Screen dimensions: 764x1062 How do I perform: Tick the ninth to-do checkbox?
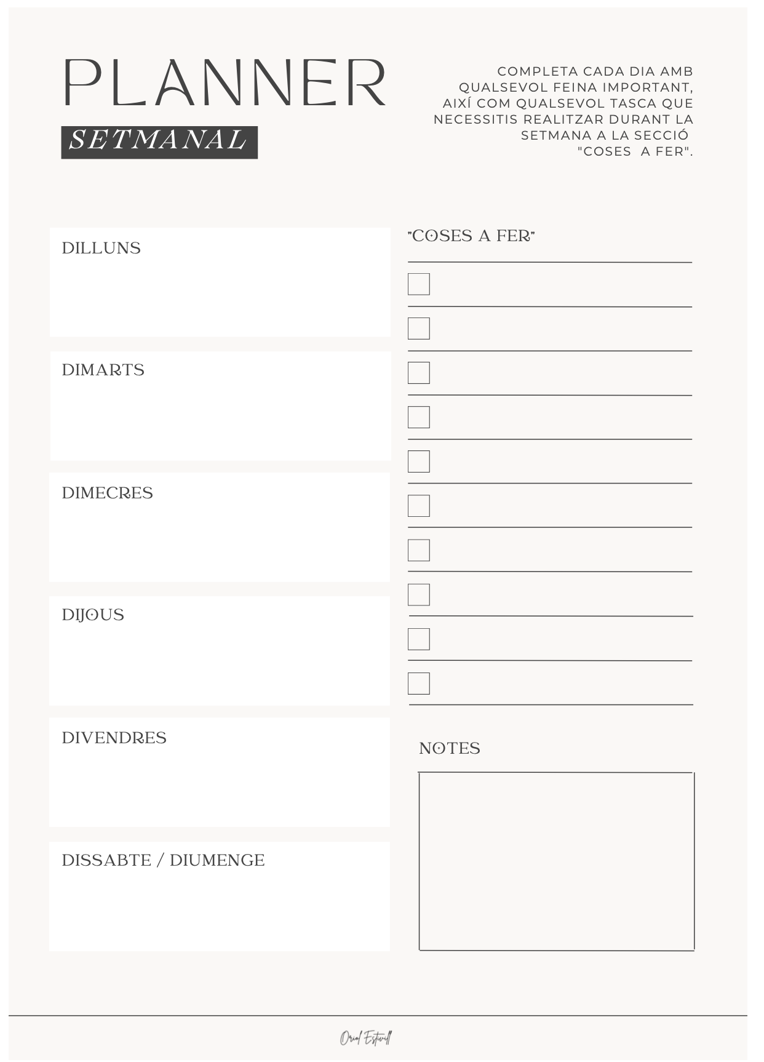[x=418, y=639]
